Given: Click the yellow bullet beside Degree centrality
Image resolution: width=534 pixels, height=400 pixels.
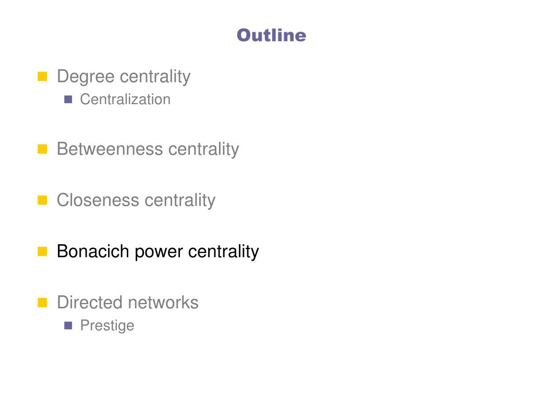Looking at the screenshot, I should tap(42, 77).
